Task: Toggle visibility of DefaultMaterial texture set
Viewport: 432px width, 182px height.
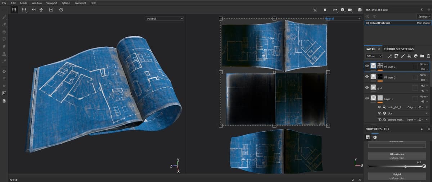Action: [368, 23]
